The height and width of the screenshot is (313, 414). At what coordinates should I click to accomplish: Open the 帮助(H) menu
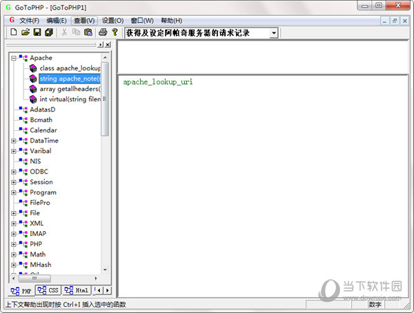pos(172,21)
